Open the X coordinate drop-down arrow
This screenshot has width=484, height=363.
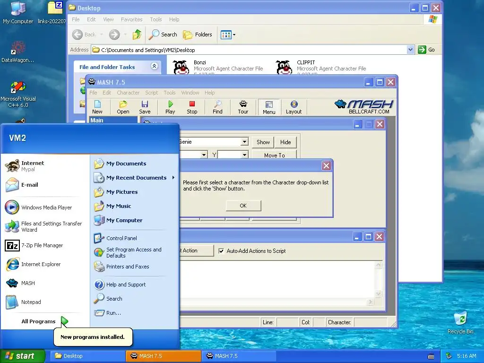[204, 155]
